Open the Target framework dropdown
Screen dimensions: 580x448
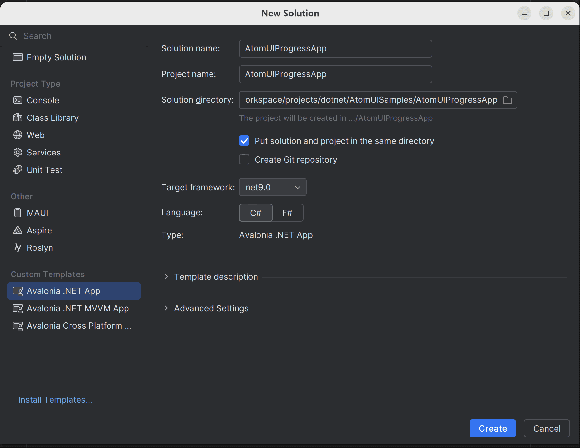273,187
